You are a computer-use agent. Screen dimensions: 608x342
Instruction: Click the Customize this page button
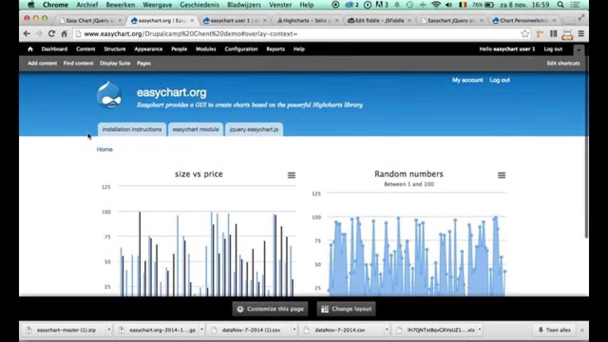point(270,309)
